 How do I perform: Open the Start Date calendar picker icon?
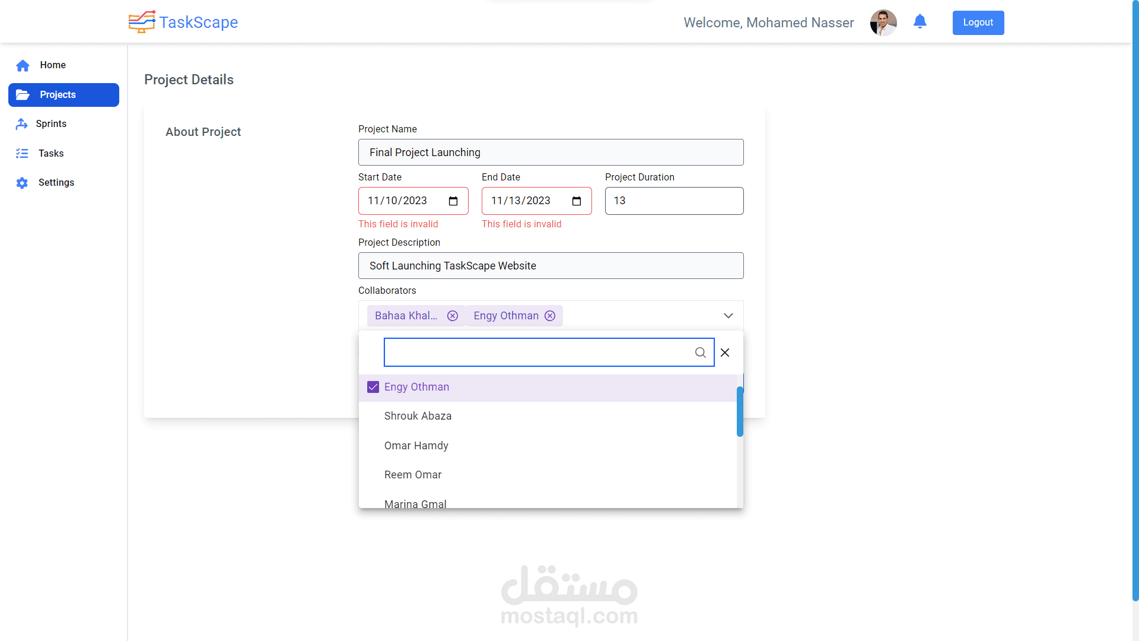(453, 201)
